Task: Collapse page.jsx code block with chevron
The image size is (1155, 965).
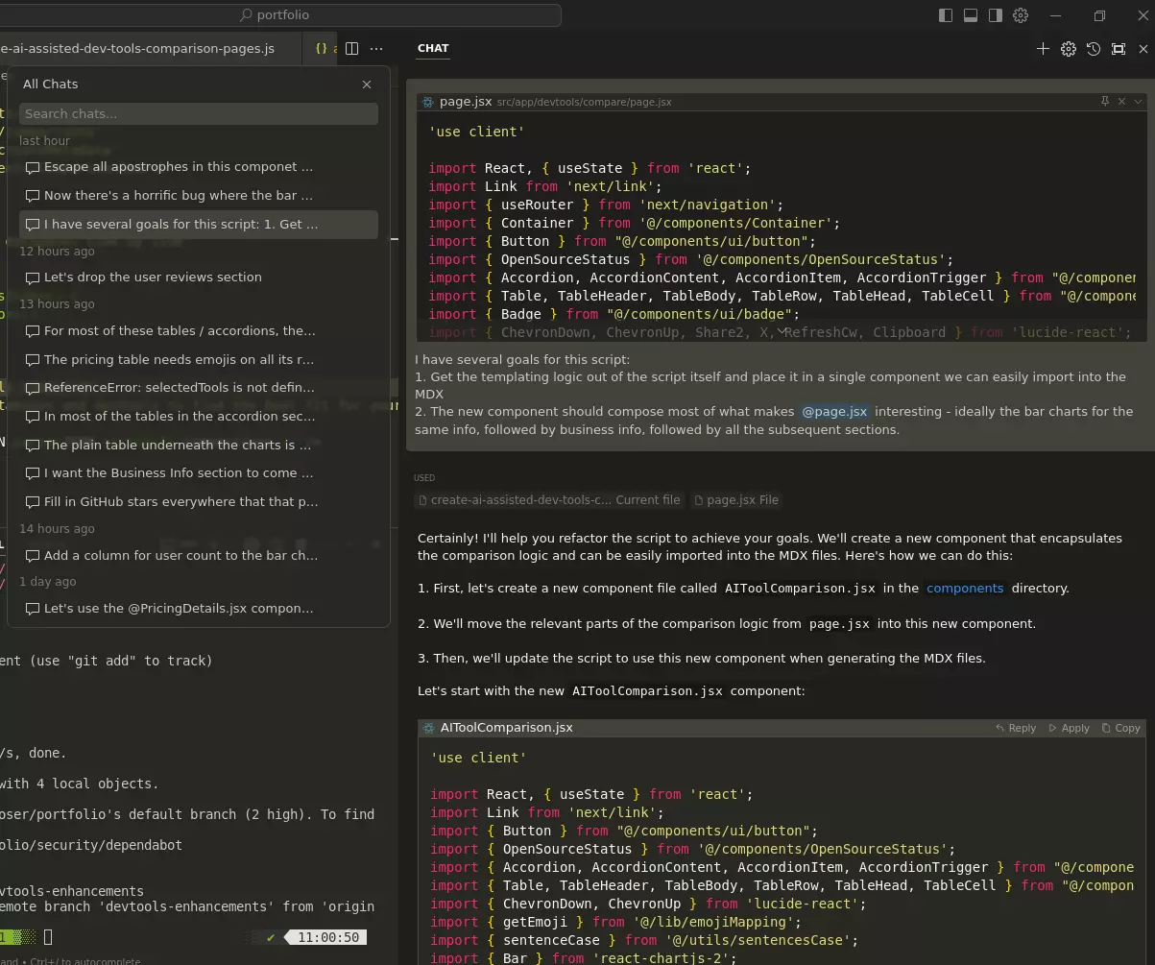Action: coord(1139,101)
